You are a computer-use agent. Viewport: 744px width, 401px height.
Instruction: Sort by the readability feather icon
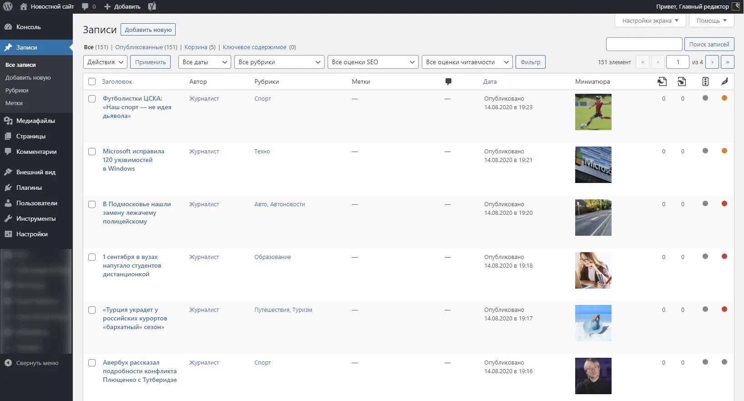tap(724, 81)
